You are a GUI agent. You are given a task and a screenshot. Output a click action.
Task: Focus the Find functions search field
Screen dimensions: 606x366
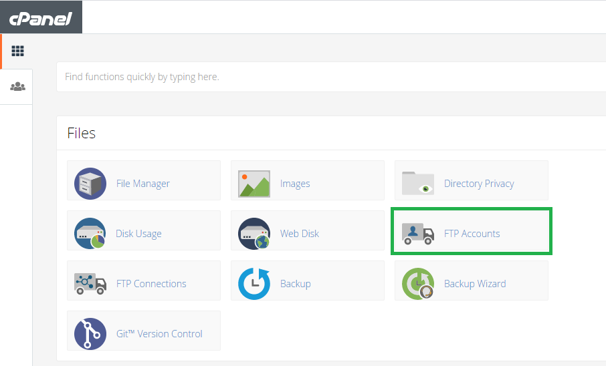(331, 77)
